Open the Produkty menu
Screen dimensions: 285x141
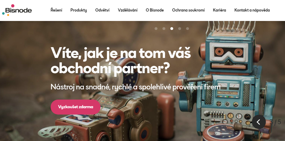79,10
